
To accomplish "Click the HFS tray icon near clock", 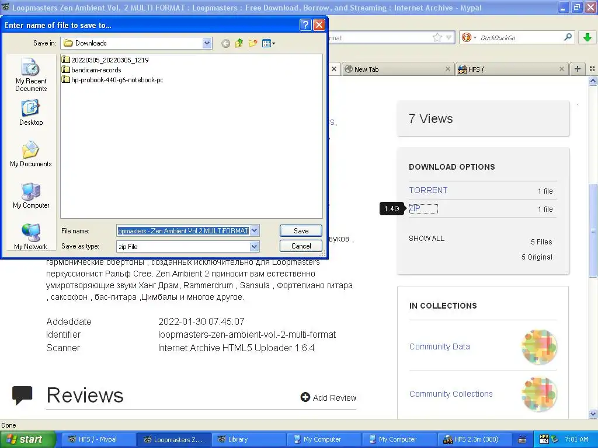I will coord(544,439).
